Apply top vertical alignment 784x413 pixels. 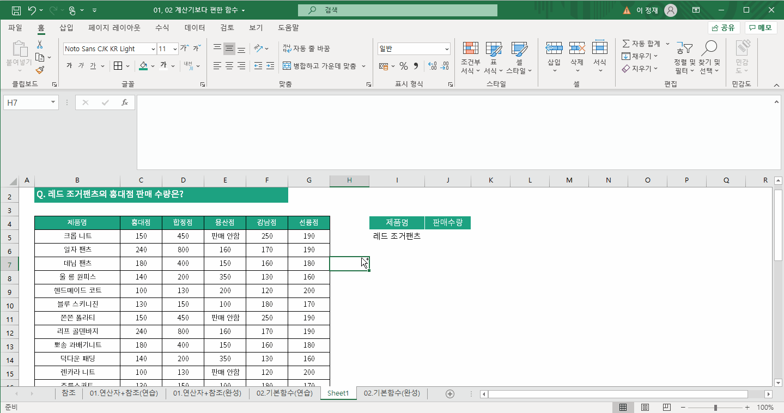coord(217,48)
